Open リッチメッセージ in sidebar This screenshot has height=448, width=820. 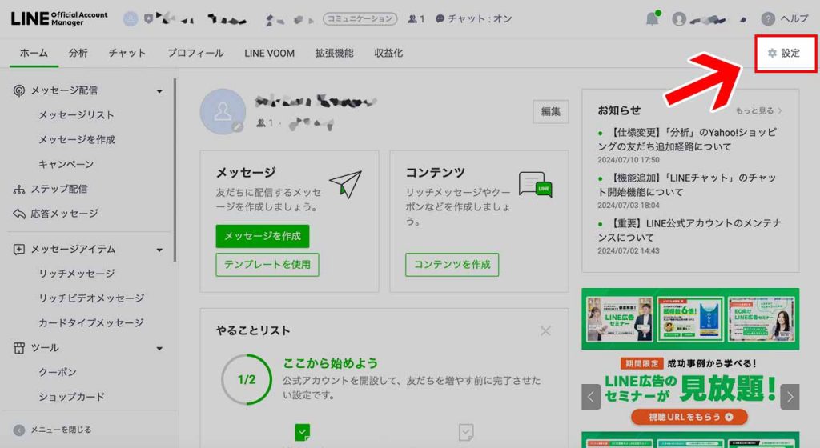coord(77,274)
